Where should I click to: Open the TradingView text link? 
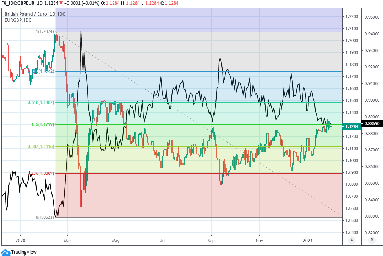point(24,252)
